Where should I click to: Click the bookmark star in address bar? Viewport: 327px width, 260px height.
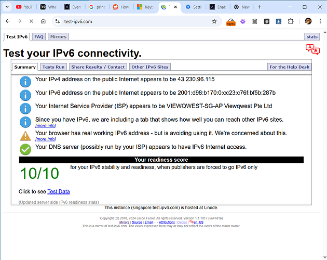[x=214, y=21]
